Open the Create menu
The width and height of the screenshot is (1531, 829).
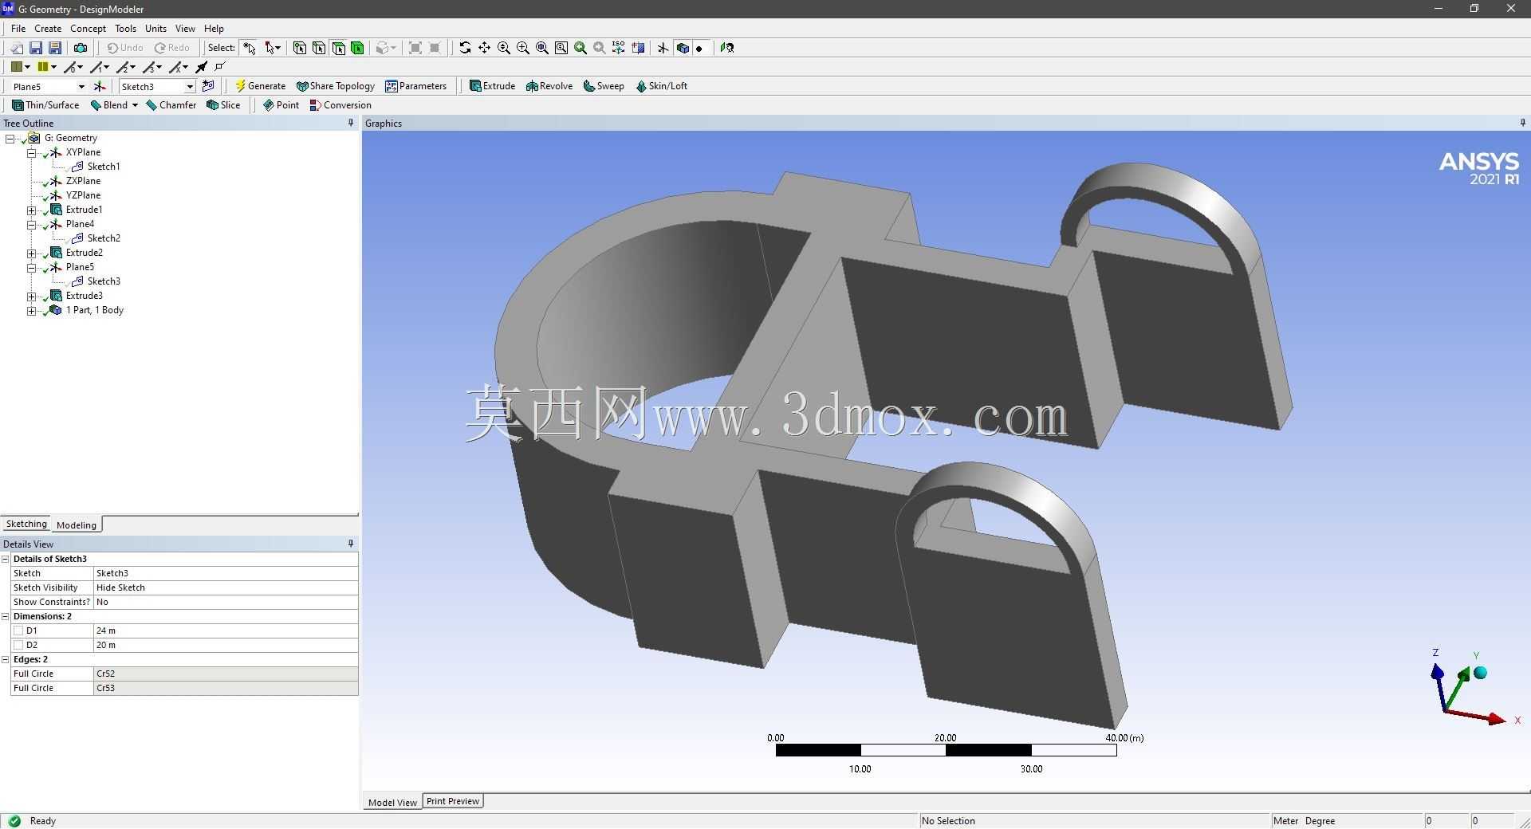click(x=48, y=28)
